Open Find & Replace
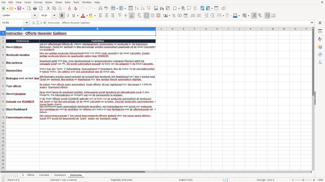 pos(100,8)
